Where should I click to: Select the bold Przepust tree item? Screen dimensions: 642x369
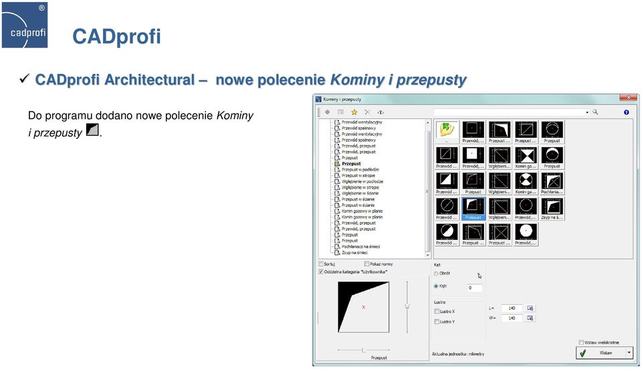351,164
